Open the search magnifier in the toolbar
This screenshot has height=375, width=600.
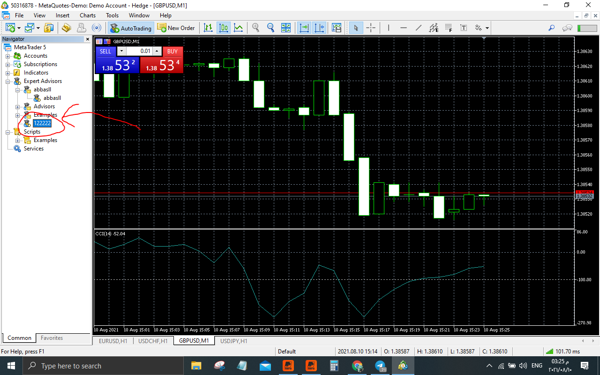point(552,28)
